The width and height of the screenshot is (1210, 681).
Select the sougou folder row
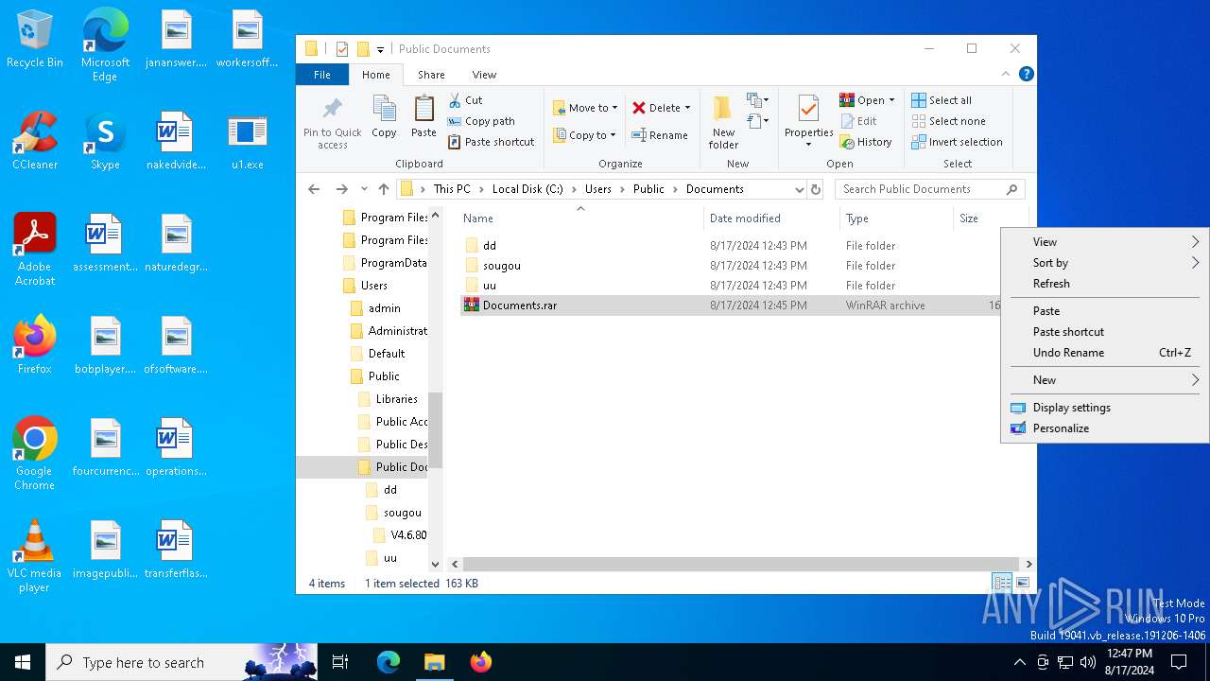pos(730,266)
